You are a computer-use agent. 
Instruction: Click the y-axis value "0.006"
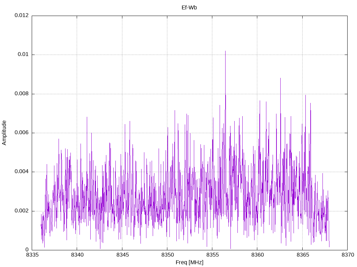(22, 132)
